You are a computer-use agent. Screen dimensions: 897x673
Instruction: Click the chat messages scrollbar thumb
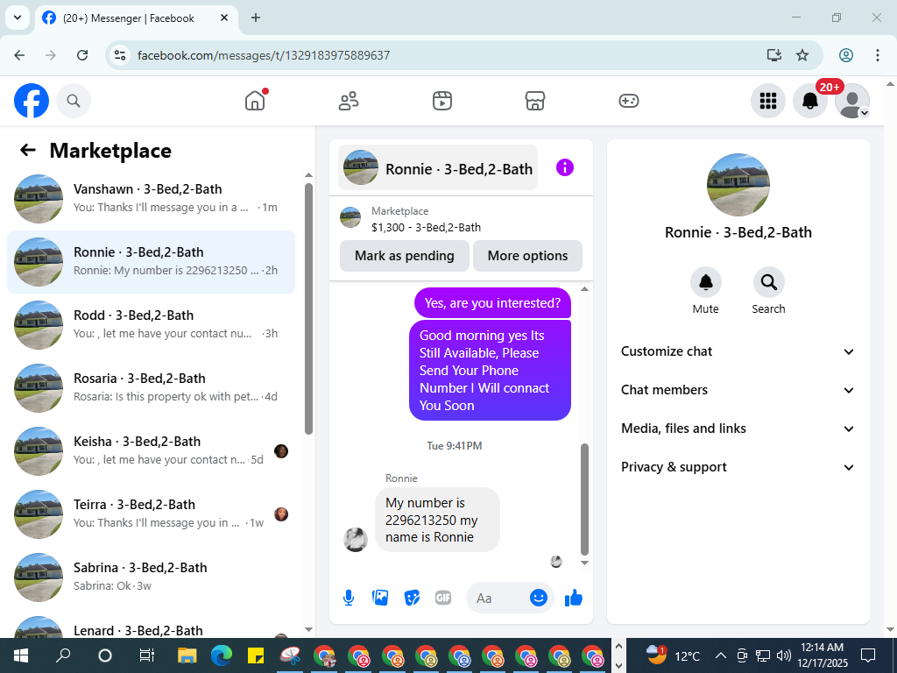(x=584, y=499)
